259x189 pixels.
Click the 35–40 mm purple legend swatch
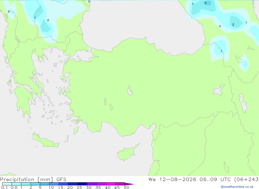tap(101, 184)
